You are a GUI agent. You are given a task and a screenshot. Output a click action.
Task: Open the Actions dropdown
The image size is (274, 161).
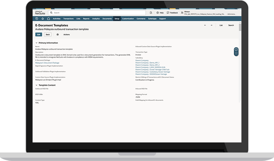pyautogui.click(x=66, y=35)
